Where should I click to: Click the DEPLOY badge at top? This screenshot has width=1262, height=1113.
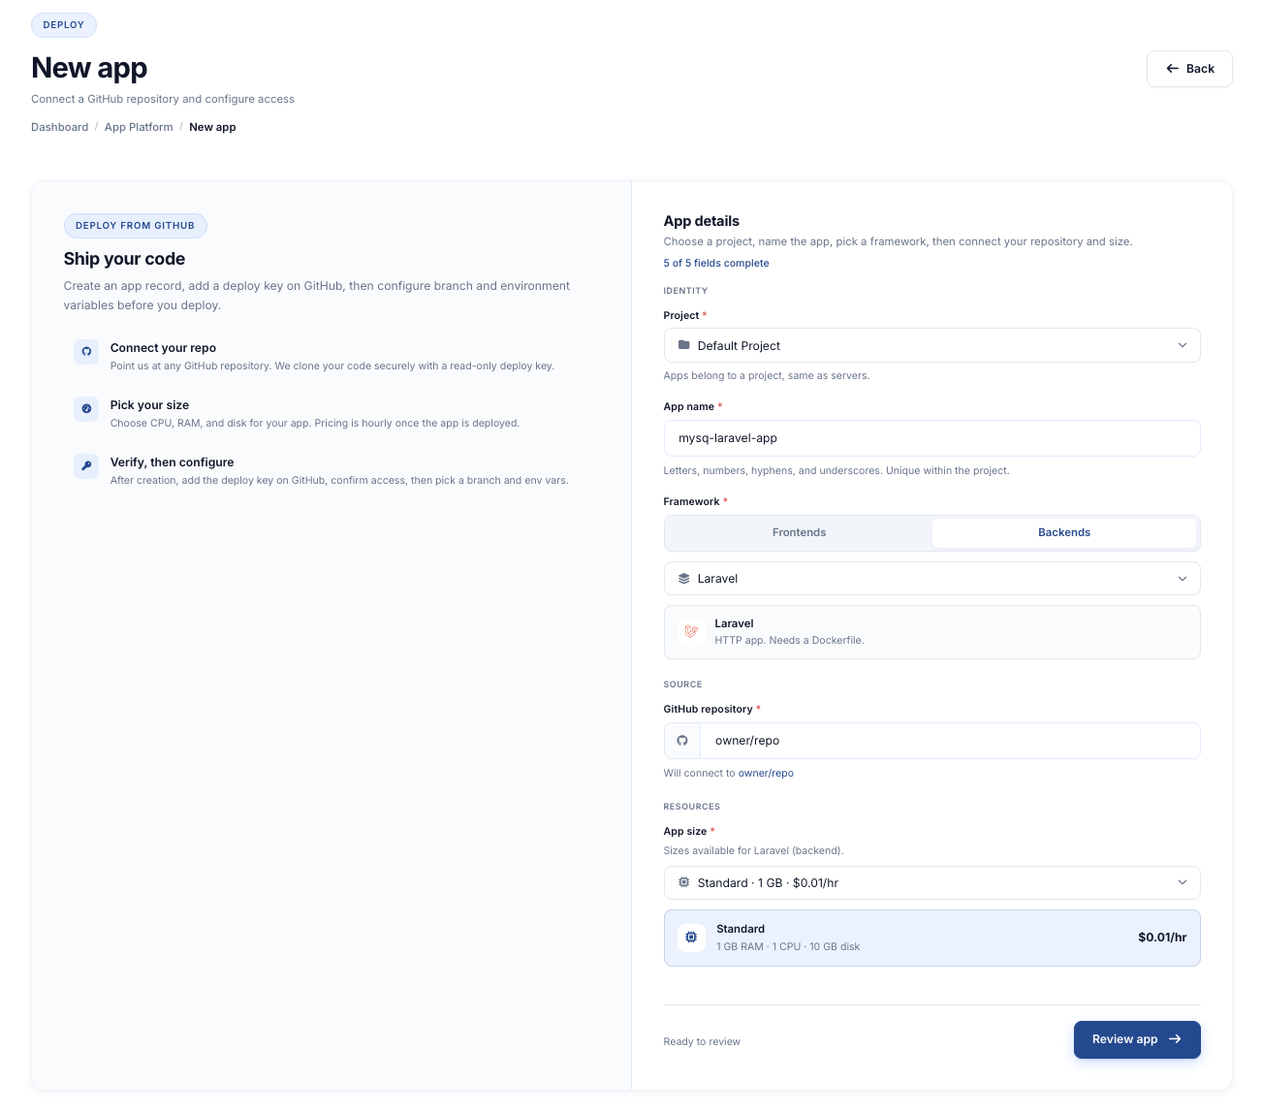(64, 25)
